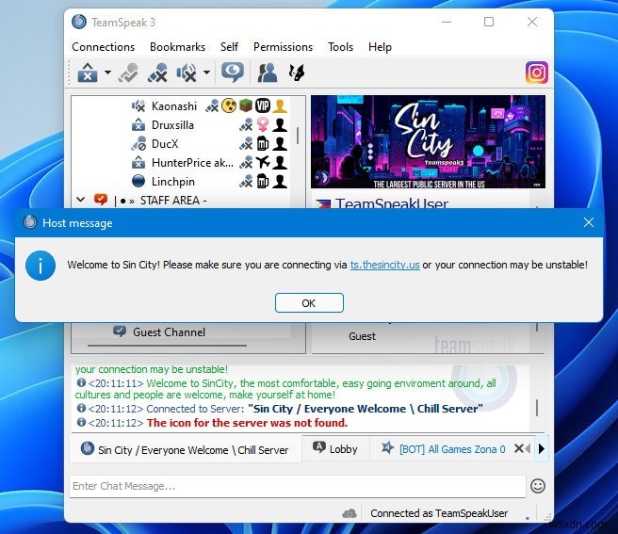Click the STAFF AREA orange chat icon
The width and height of the screenshot is (618, 534).
101,200
